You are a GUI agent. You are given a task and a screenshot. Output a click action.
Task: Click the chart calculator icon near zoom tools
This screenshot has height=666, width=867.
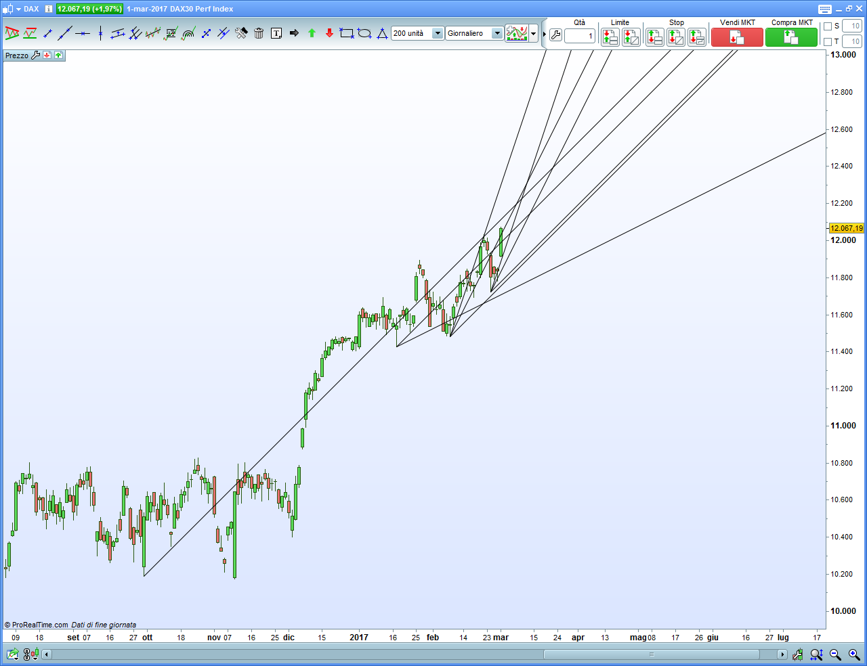click(798, 654)
